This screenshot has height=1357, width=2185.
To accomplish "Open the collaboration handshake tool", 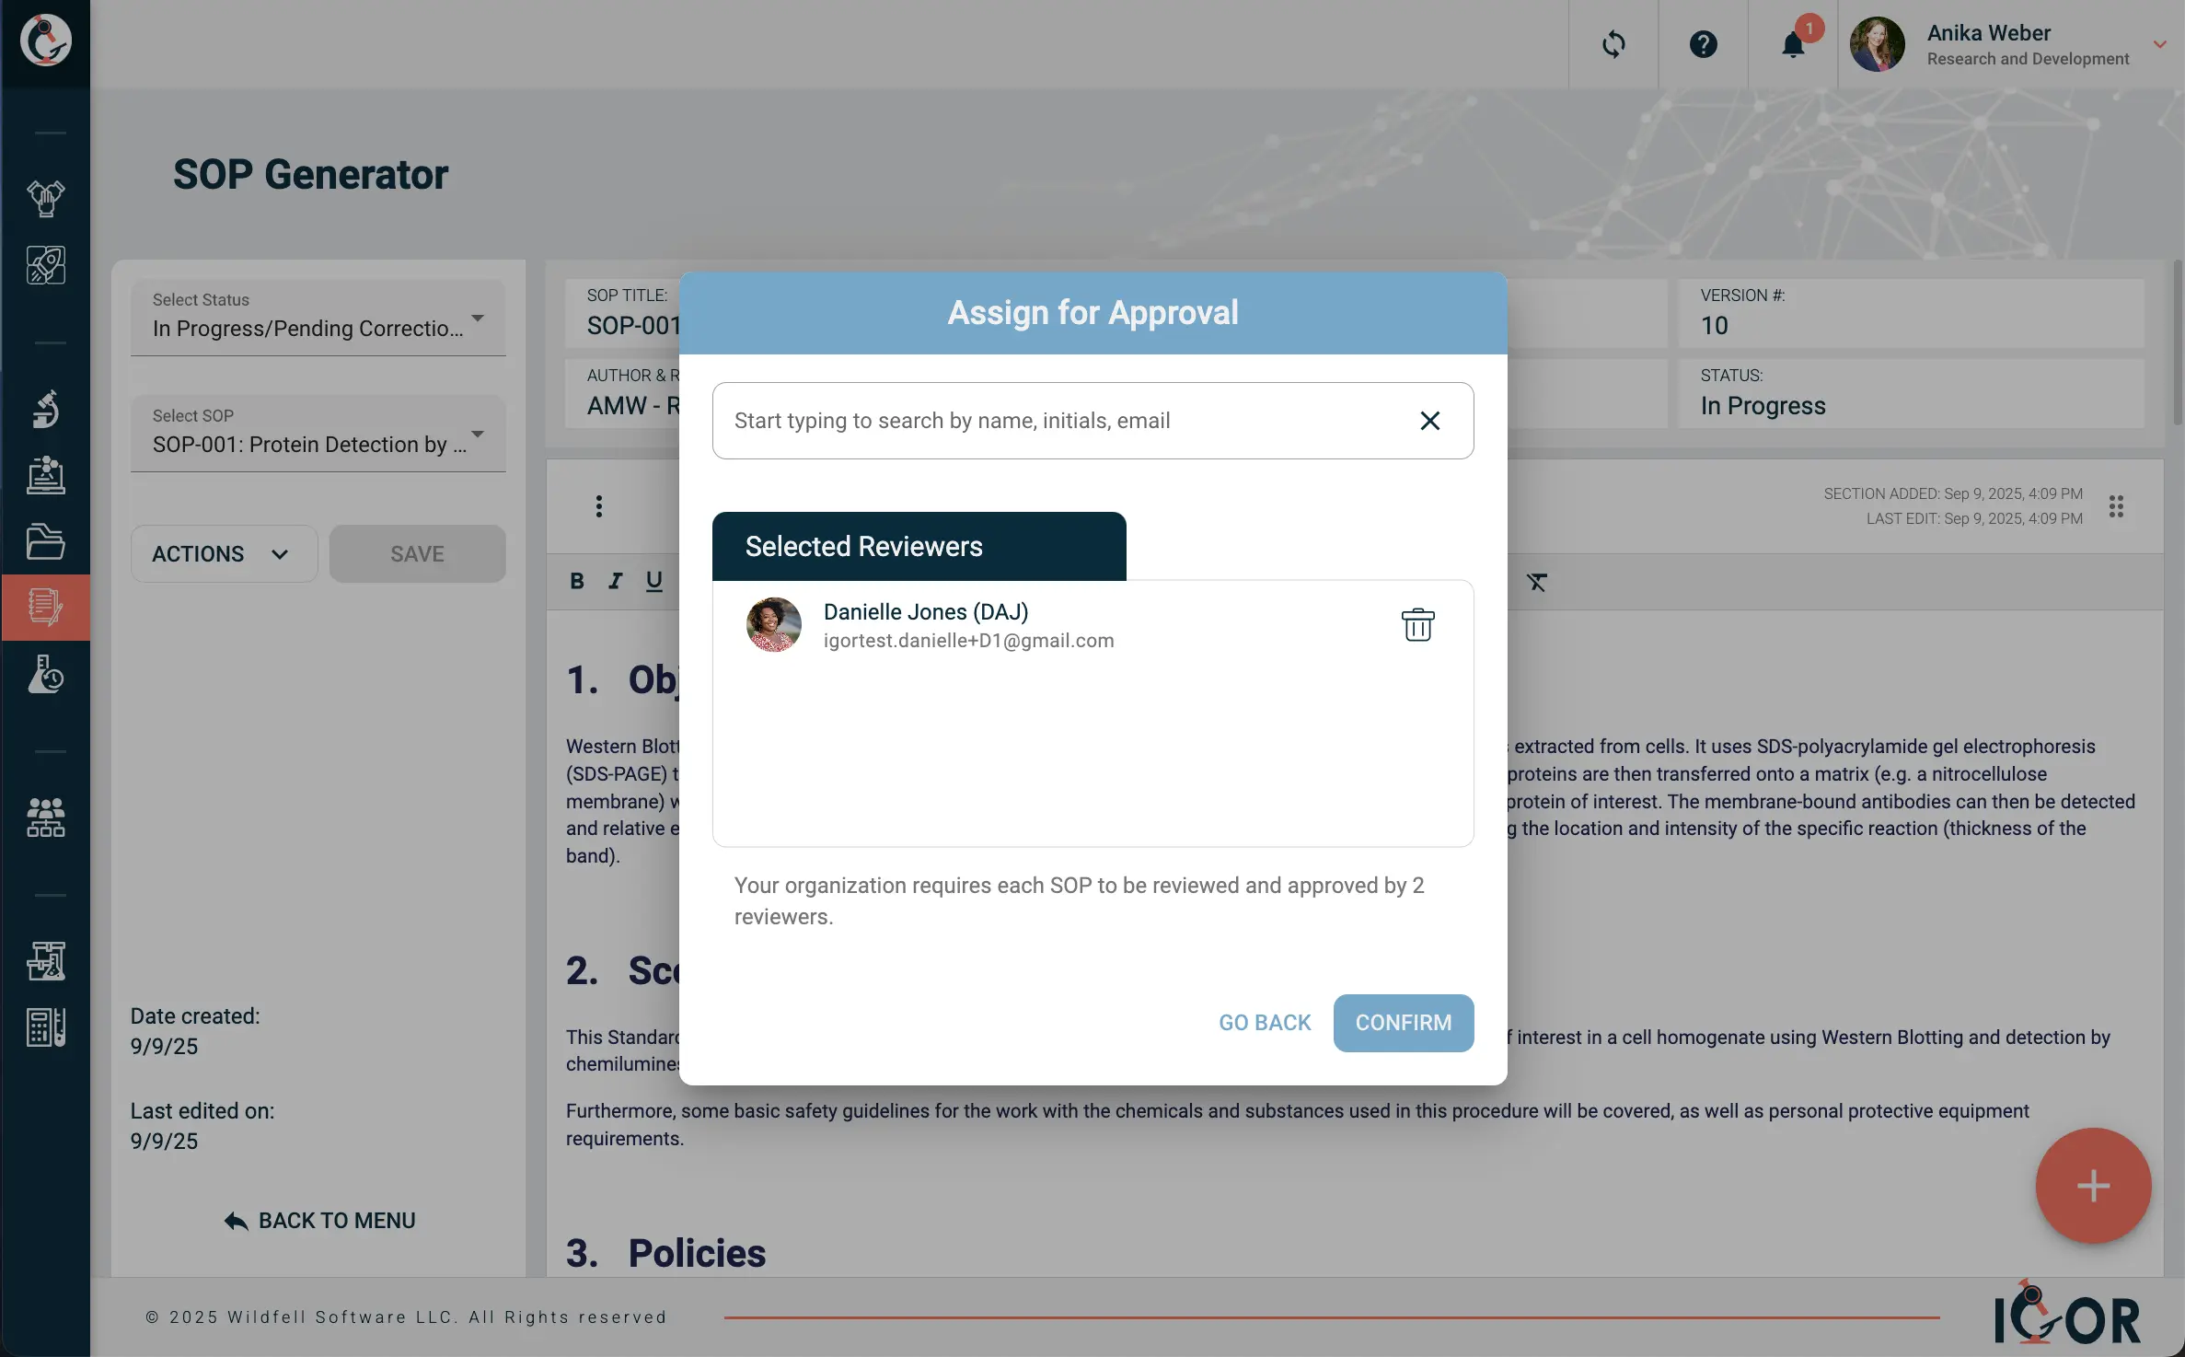I will point(45,198).
